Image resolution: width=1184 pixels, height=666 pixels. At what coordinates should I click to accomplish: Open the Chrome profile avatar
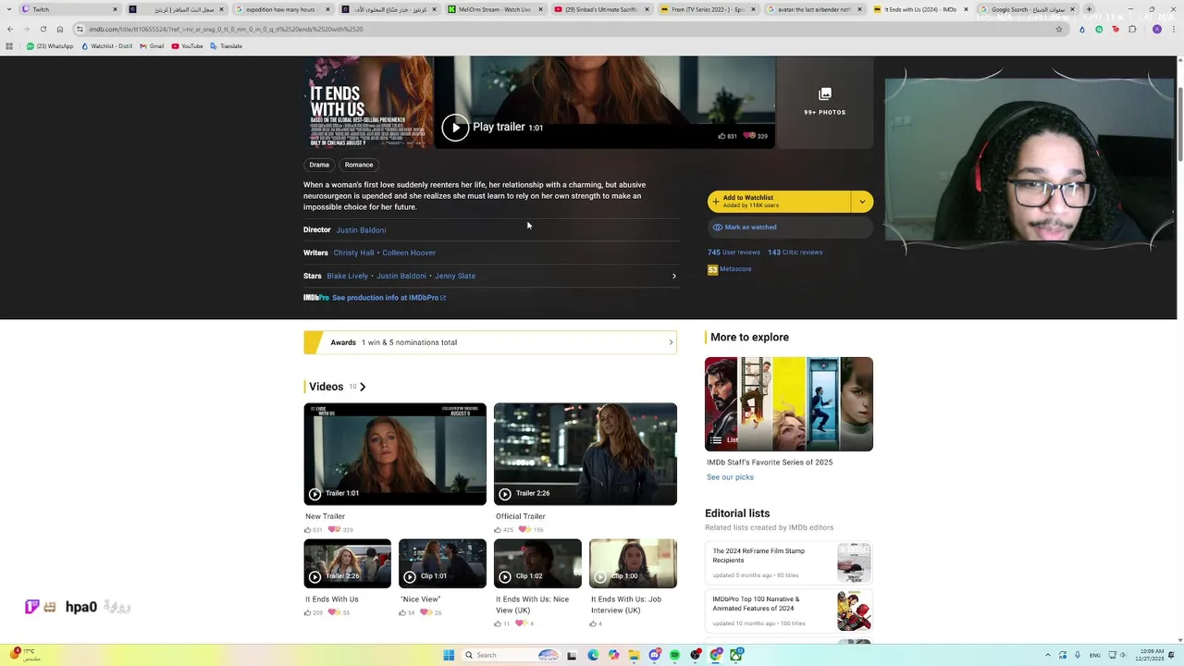1156,29
